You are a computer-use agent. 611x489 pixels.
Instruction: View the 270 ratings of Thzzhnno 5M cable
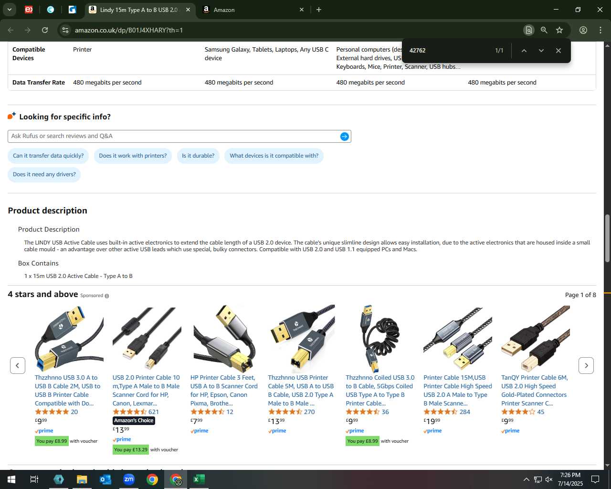pos(309,412)
